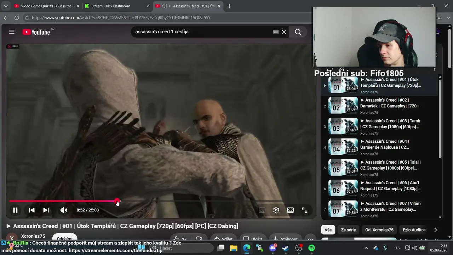
Task: Switch player to theater mode
Action: pyautogui.click(x=291, y=210)
